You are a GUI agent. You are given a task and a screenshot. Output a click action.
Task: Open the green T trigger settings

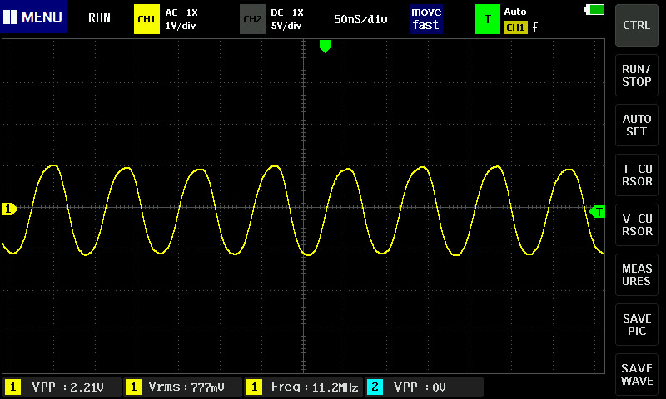click(x=487, y=19)
